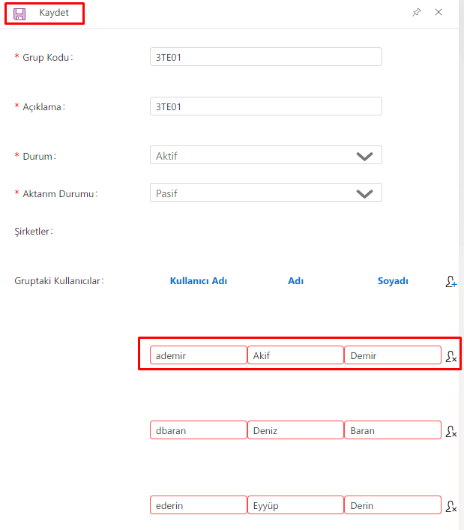This screenshot has width=464, height=530.
Task: Click the Kaydet button label
Action: tap(54, 13)
